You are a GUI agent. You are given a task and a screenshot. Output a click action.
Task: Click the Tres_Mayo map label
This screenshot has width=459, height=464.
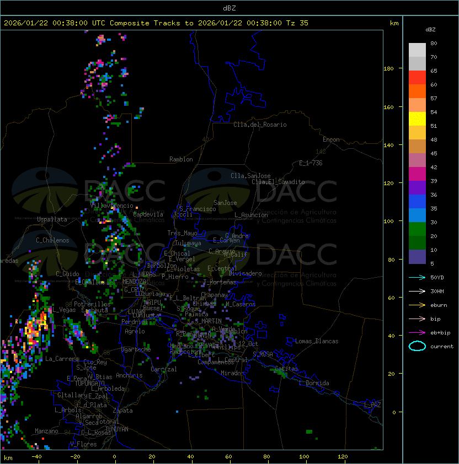182,233
